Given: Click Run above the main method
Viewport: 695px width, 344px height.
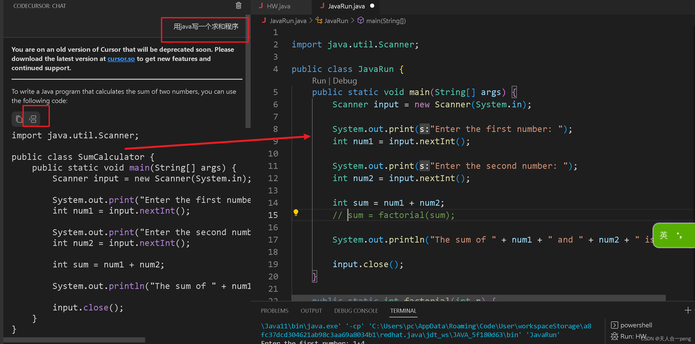Looking at the screenshot, I should click(x=319, y=81).
